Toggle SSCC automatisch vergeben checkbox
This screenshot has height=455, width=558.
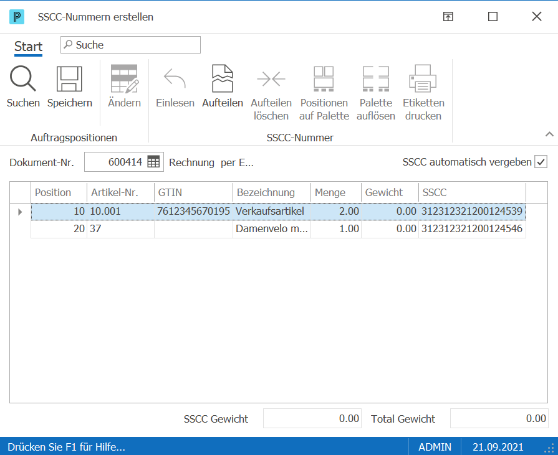tap(541, 162)
